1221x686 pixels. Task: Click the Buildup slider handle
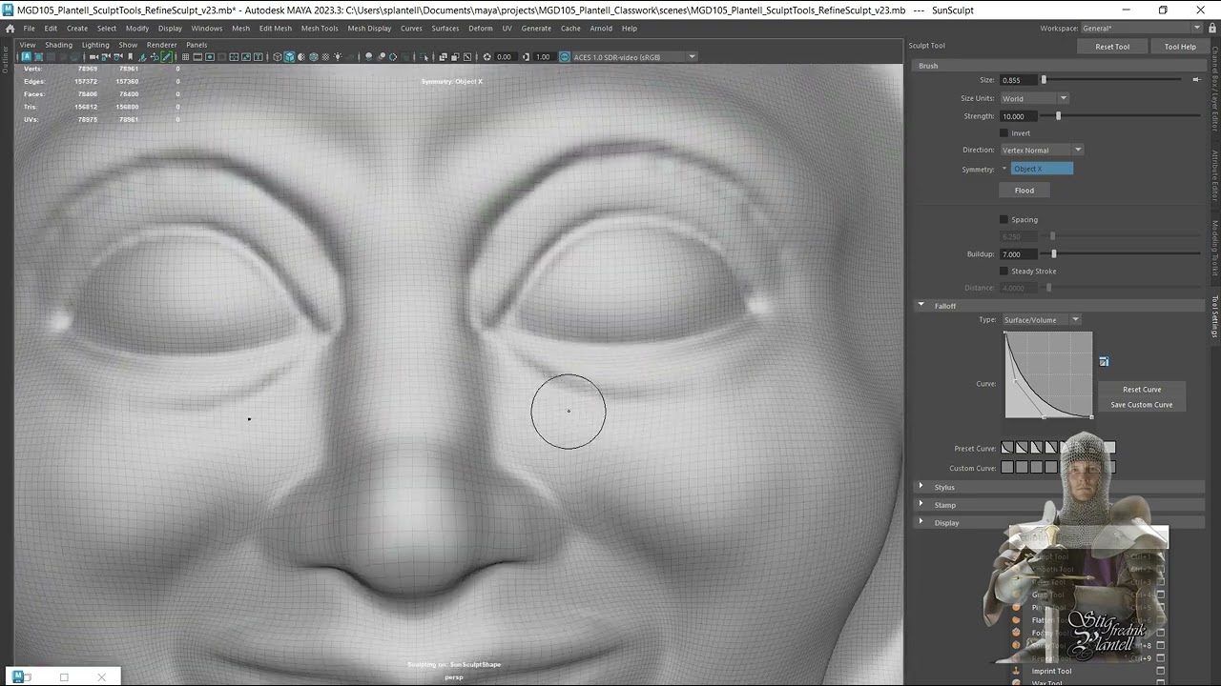(x=1053, y=254)
